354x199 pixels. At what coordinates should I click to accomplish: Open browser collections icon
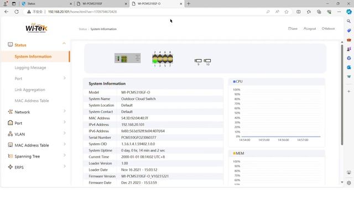coord(319,12)
